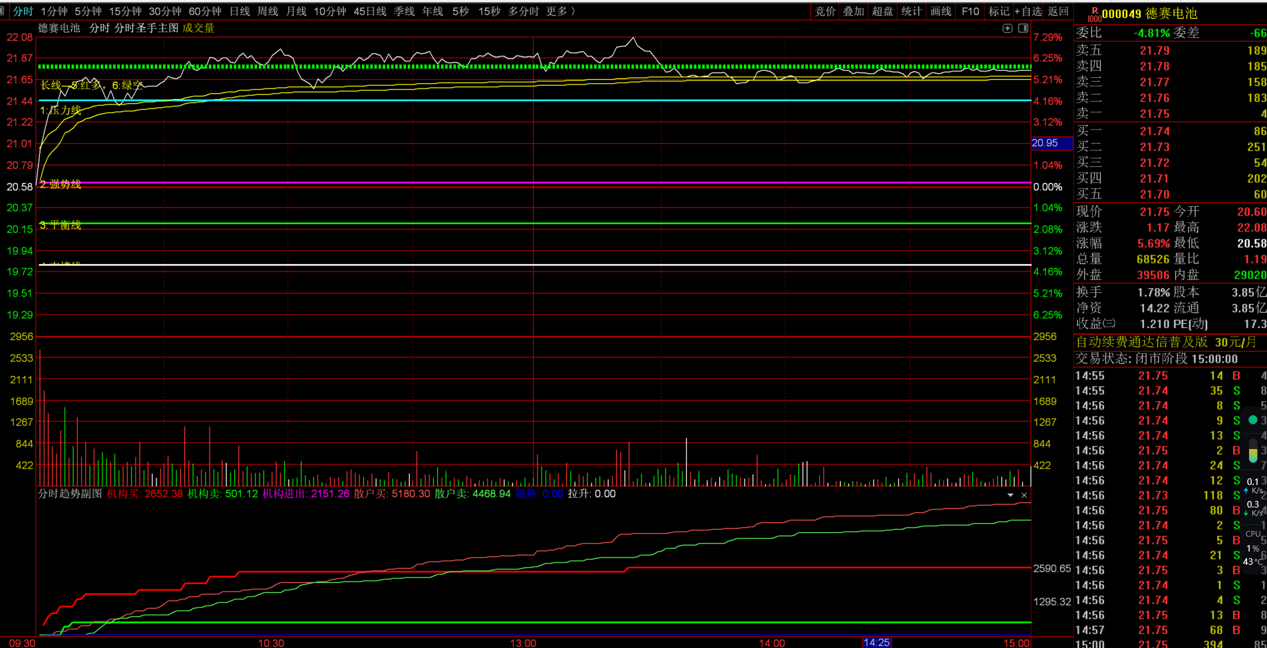Screen dimensions: 1267x648
Task: Click the 分时趋势副图 sub-chart title
Action: pos(70,494)
